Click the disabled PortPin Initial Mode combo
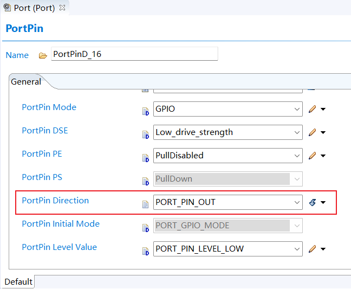Image resolution: width=351 pixels, height=289 pixels. 227,226
